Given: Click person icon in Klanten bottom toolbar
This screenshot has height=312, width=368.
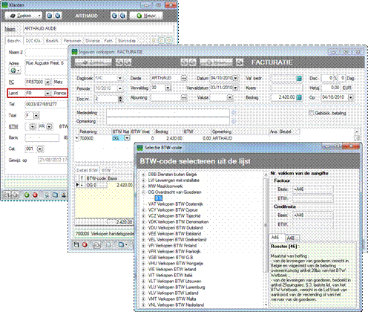Looking at the screenshot, I should (64, 195).
